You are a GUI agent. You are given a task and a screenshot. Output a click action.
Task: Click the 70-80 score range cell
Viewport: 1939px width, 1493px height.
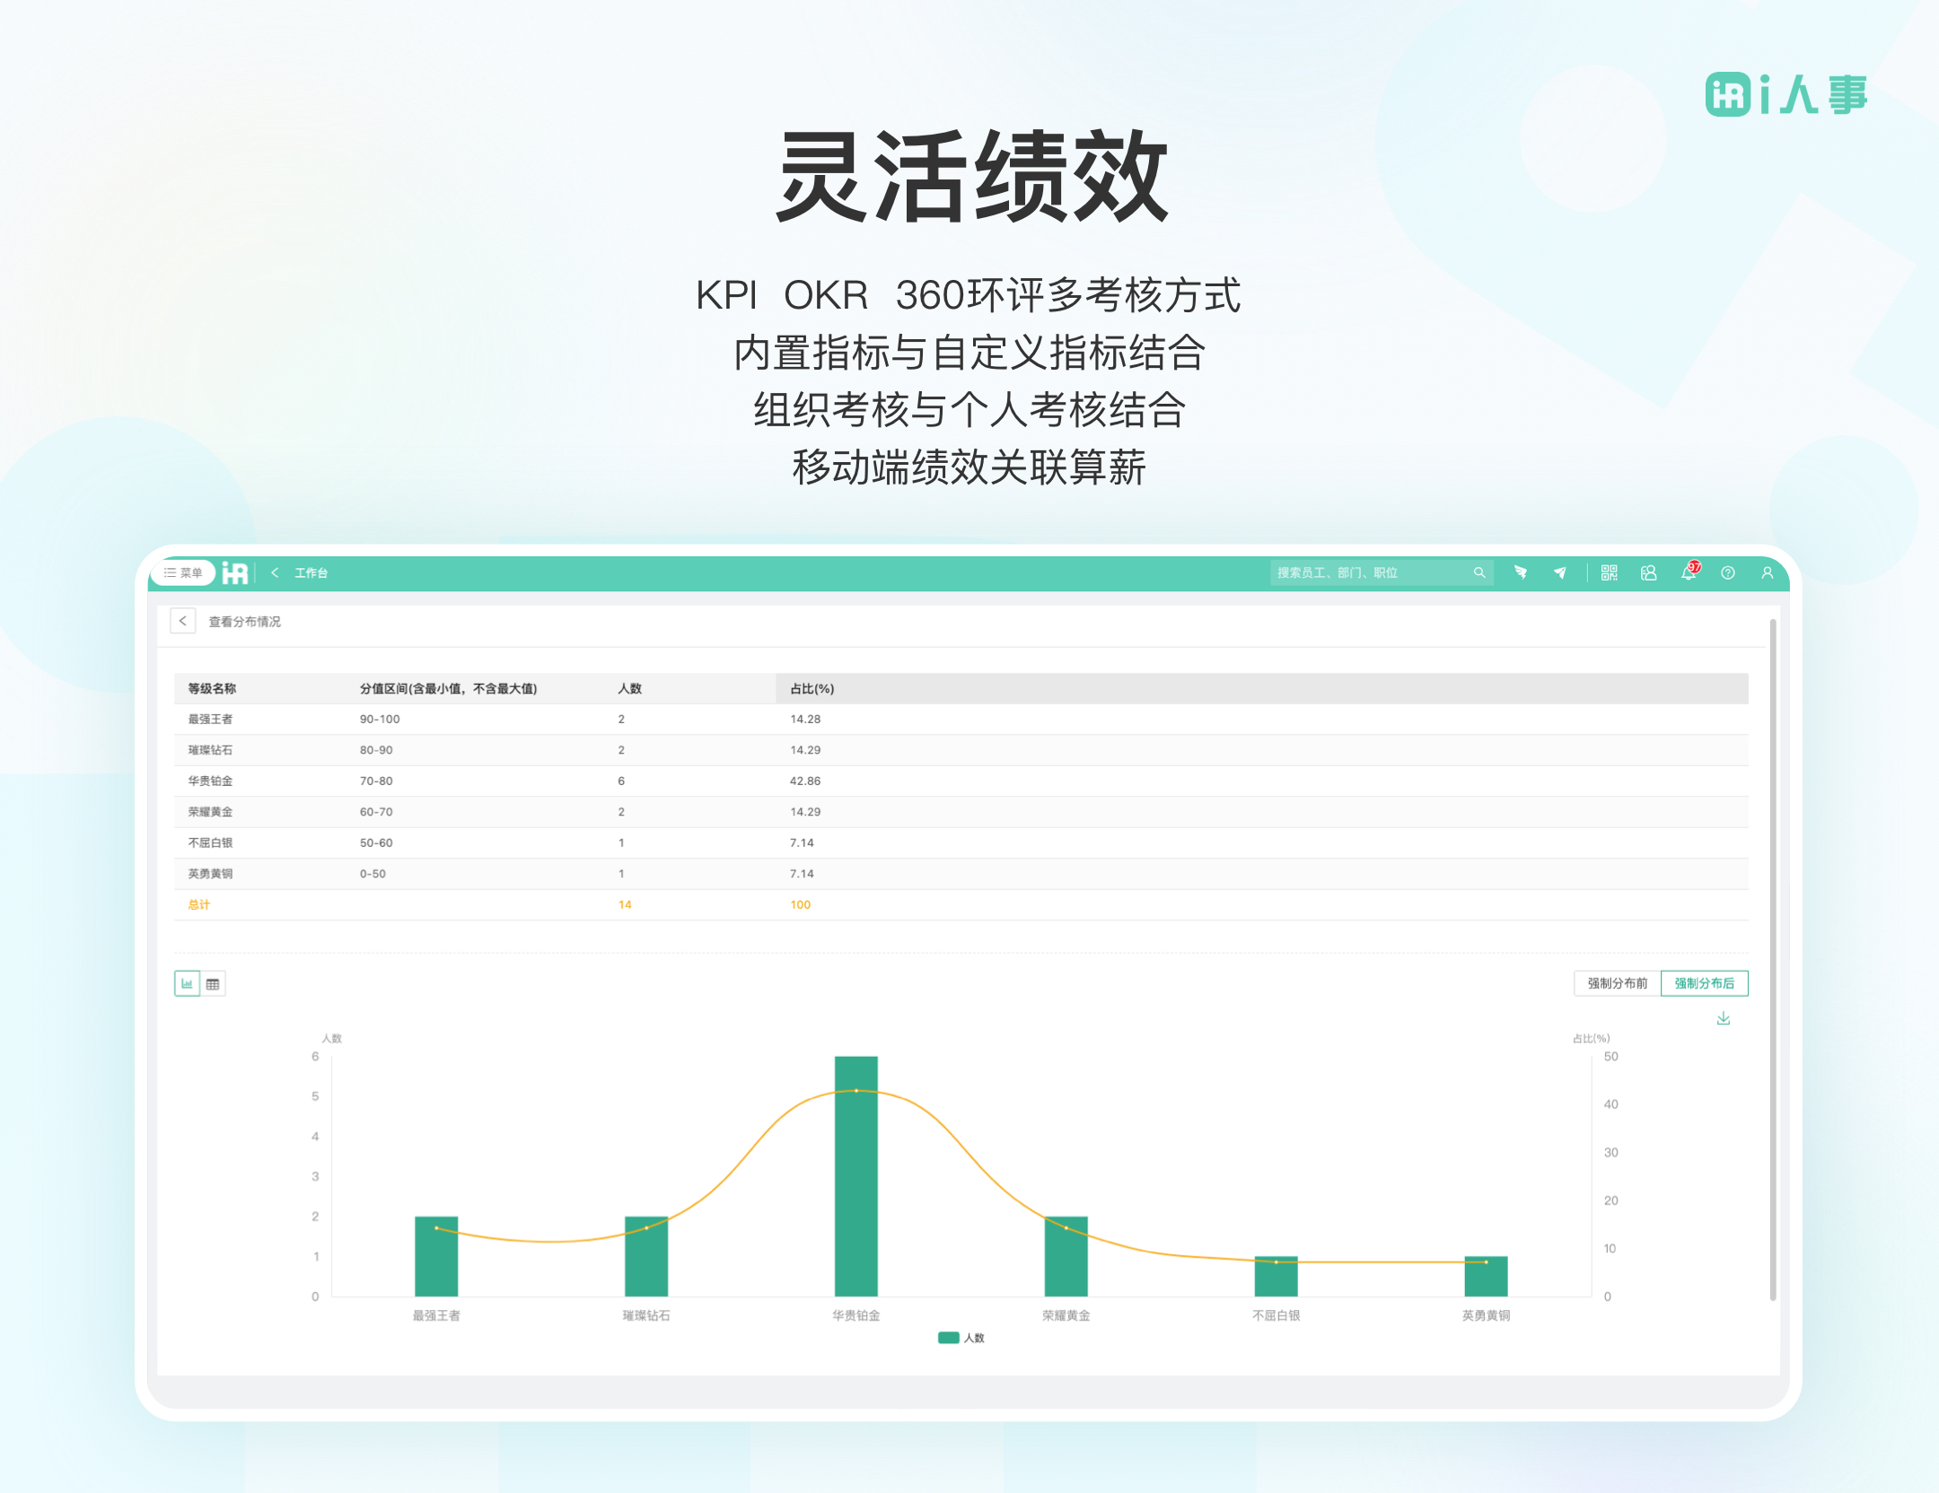click(376, 781)
